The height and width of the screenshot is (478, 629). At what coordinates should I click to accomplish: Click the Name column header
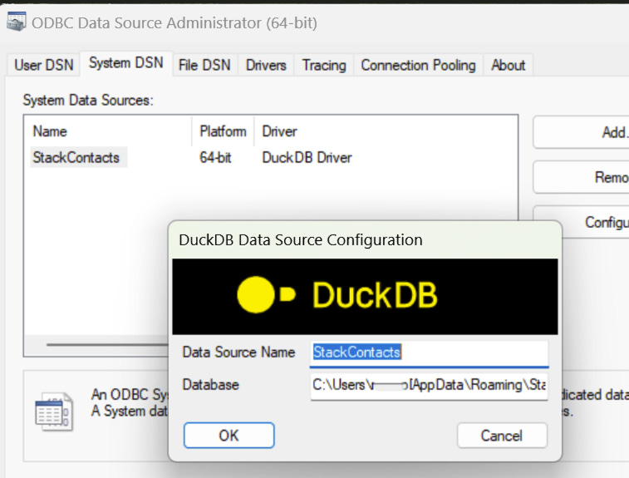click(x=108, y=131)
